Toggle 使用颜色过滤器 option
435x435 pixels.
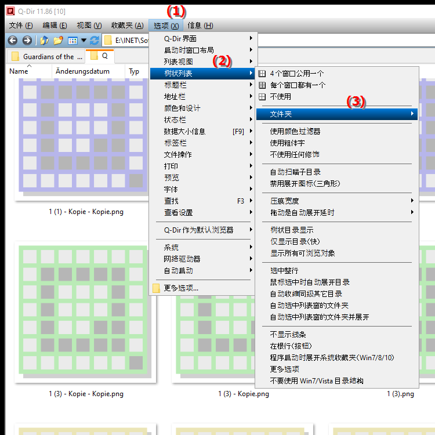tap(337, 131)
